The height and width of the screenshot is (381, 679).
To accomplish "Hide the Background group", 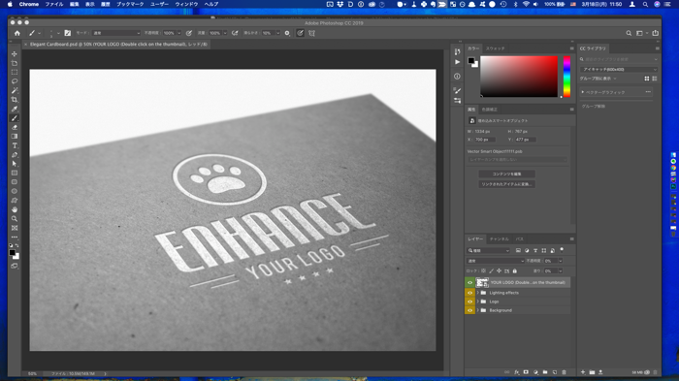I will coord(469,310).
